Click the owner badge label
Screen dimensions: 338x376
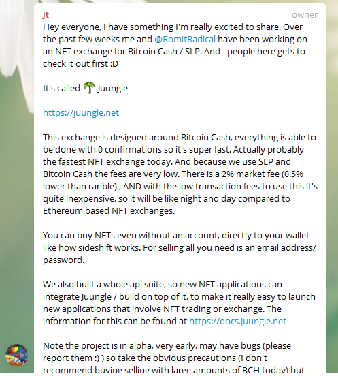pyautogui.click(x=305, y=15)
